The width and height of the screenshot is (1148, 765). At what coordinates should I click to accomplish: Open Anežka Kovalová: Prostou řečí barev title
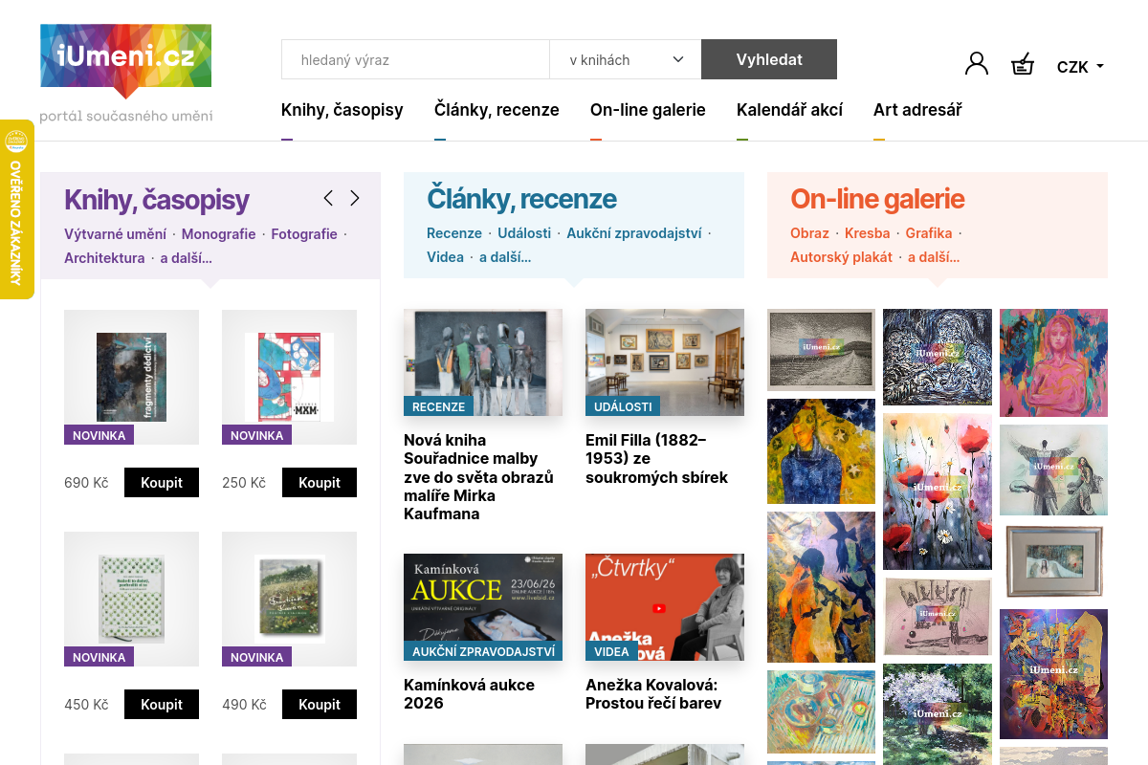tap(651, 694)
